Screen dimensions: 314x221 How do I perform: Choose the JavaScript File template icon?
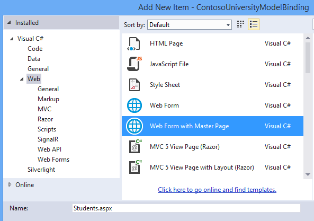click(x=134, y=64)
